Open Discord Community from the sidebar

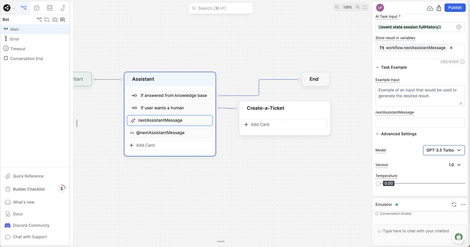(31, 225)
